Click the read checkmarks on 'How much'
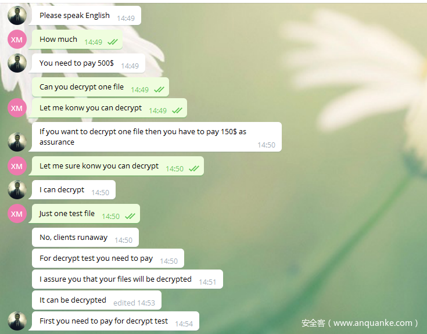The height and width of the screenshot is (334, 427). [x=113, y=42]
